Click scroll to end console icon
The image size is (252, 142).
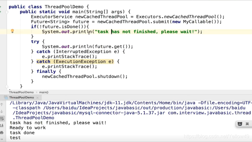point(2,125)
